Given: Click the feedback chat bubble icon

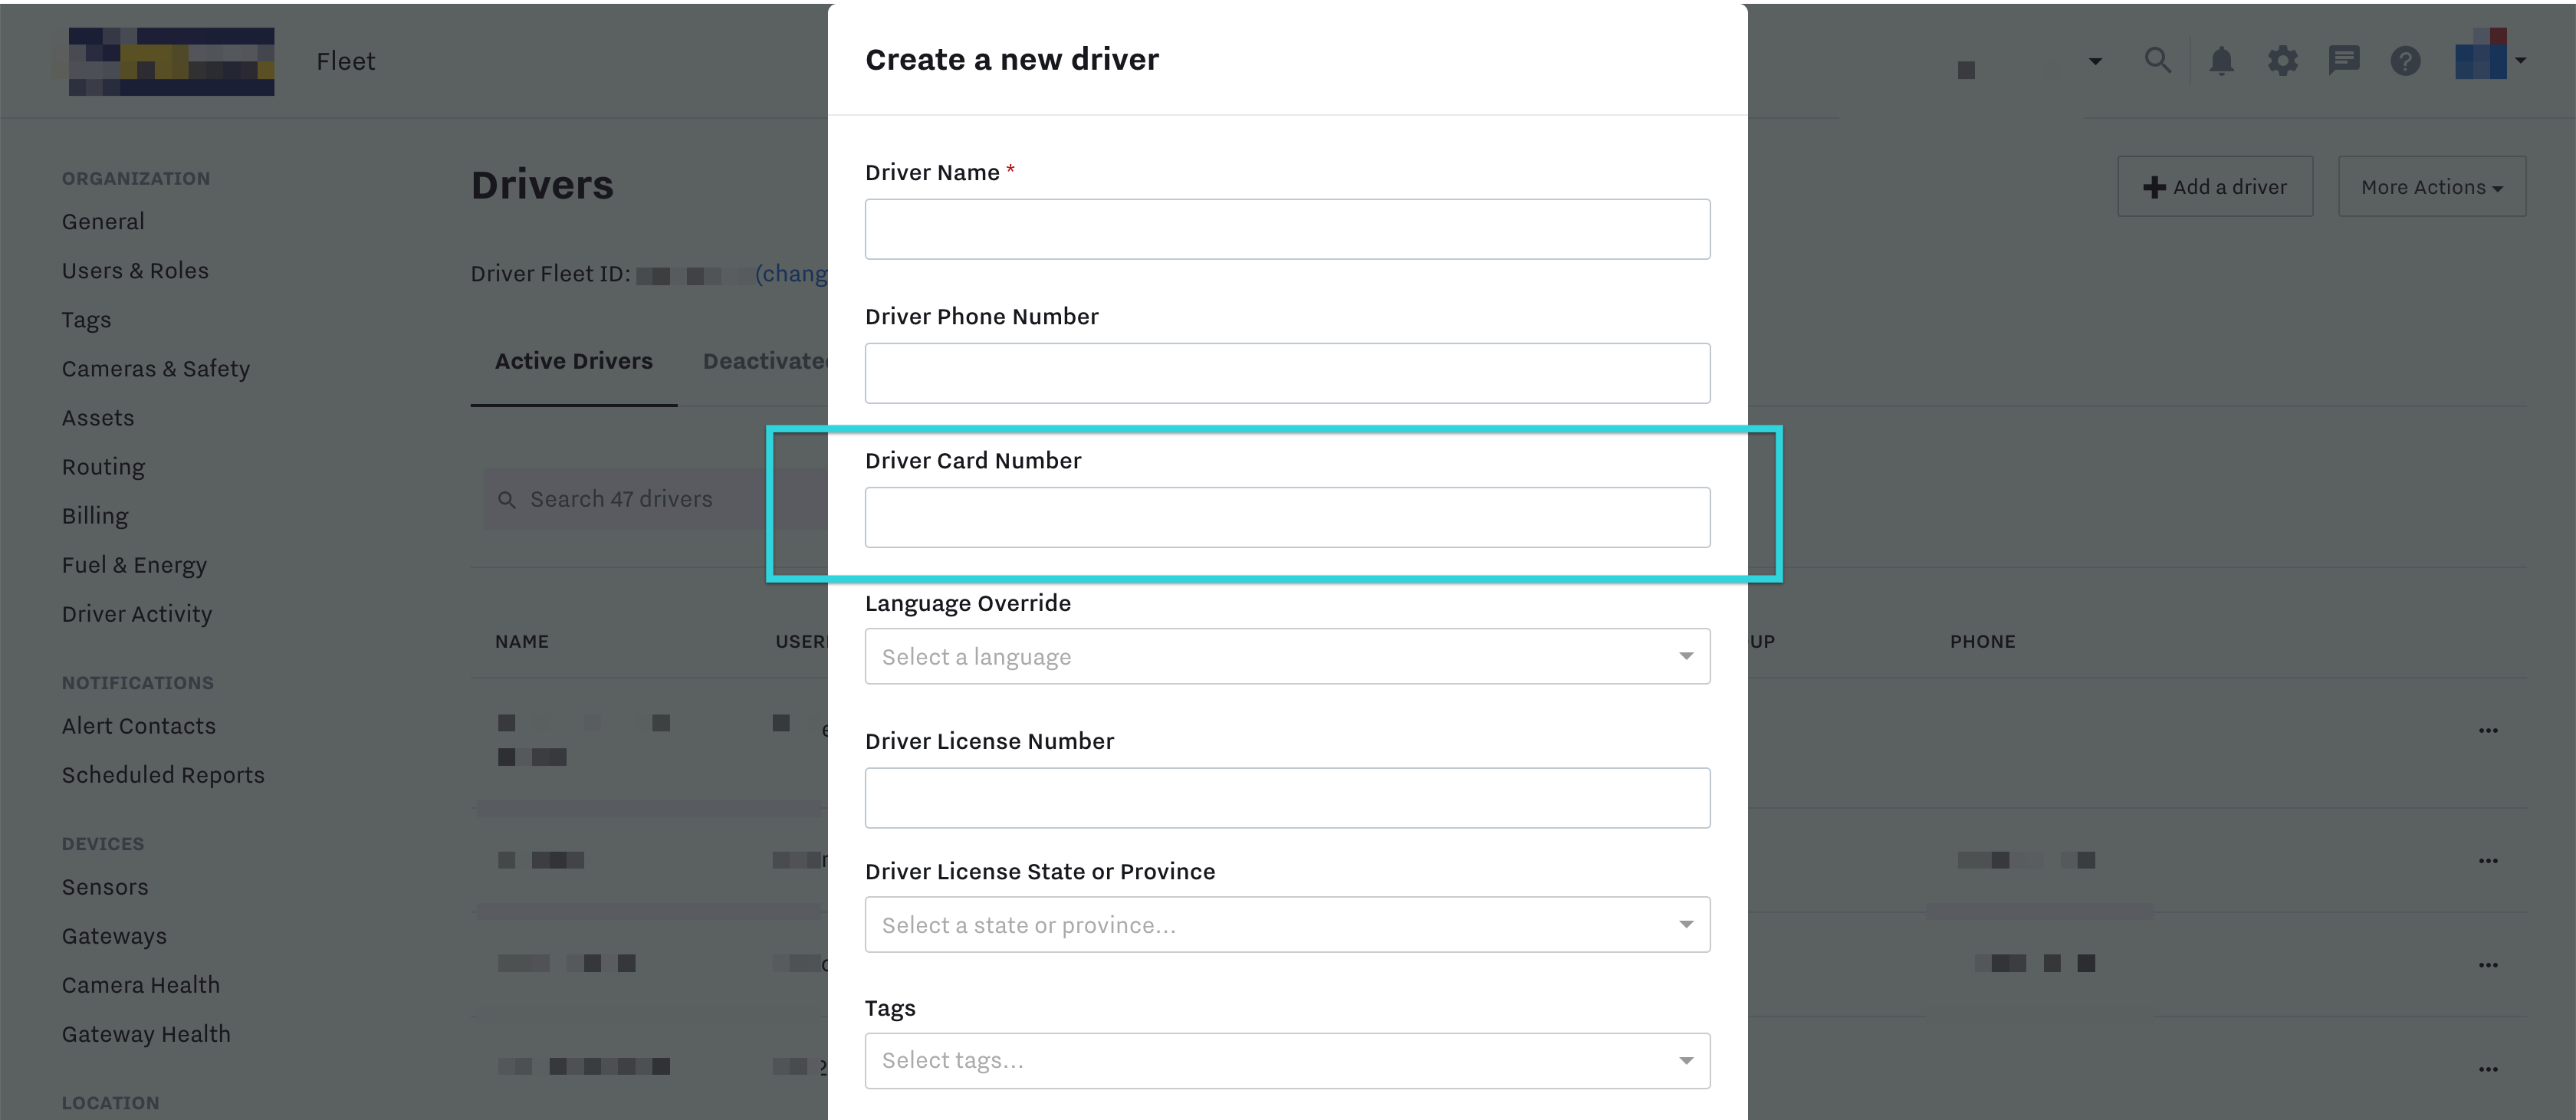Looking at the screenshot, I should pos(2344,60).
